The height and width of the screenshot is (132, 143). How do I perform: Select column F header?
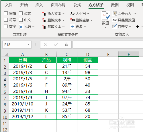[129, 54]
